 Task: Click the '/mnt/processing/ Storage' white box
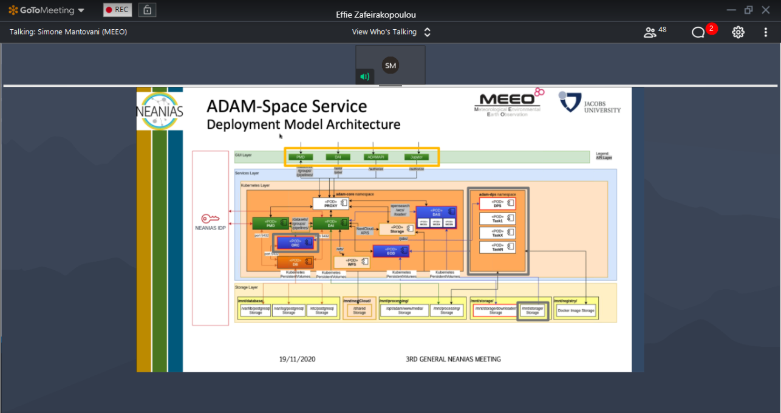pos(446,310)
